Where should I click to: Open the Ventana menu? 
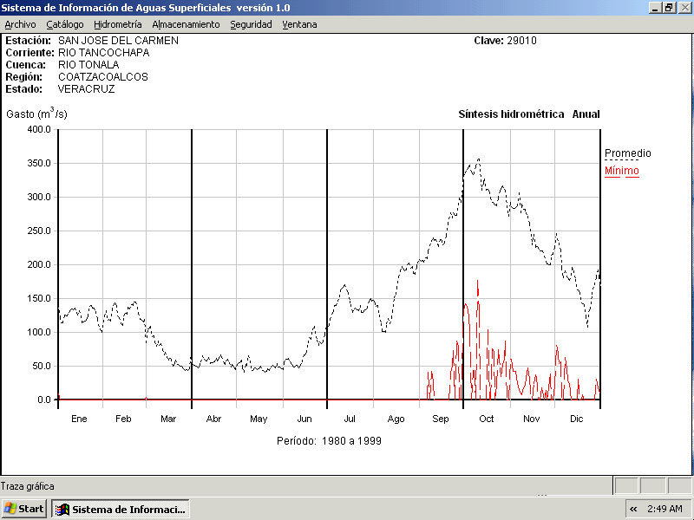(299, 24)
